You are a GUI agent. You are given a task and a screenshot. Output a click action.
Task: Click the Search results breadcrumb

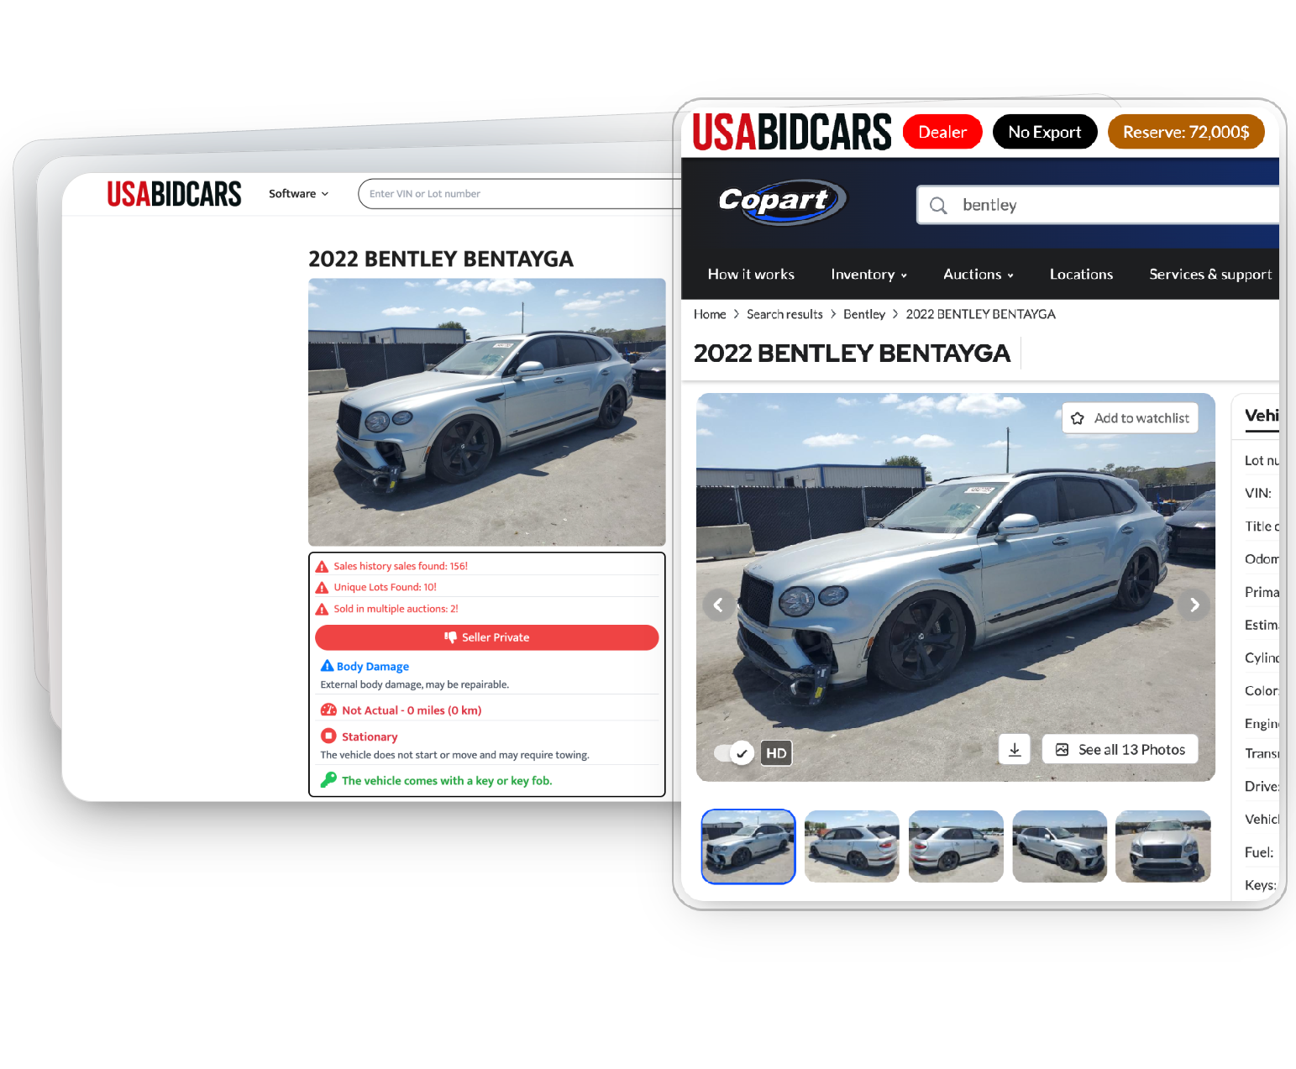click(784, 314)
